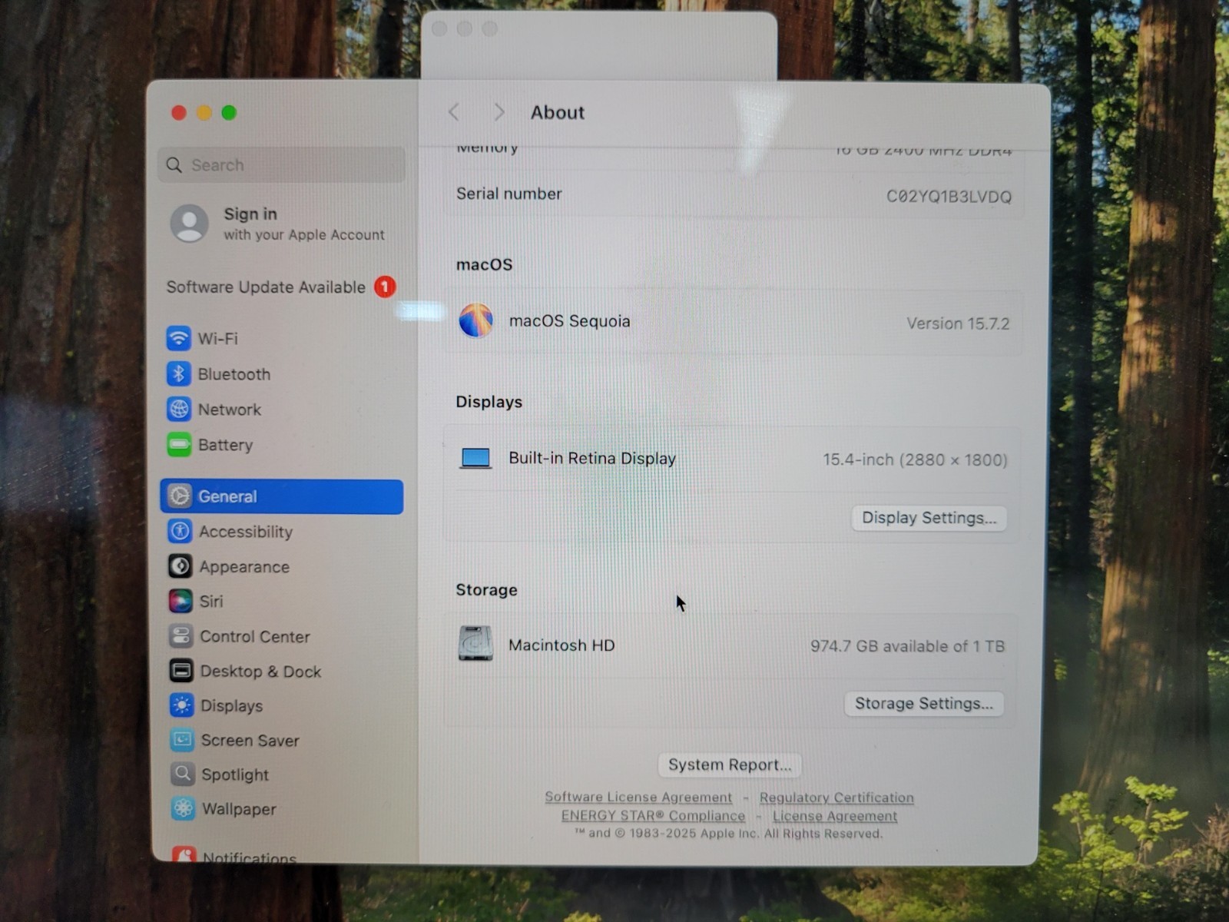
Task: Click Macintosh HD label
Action: (x=561, y=645)
